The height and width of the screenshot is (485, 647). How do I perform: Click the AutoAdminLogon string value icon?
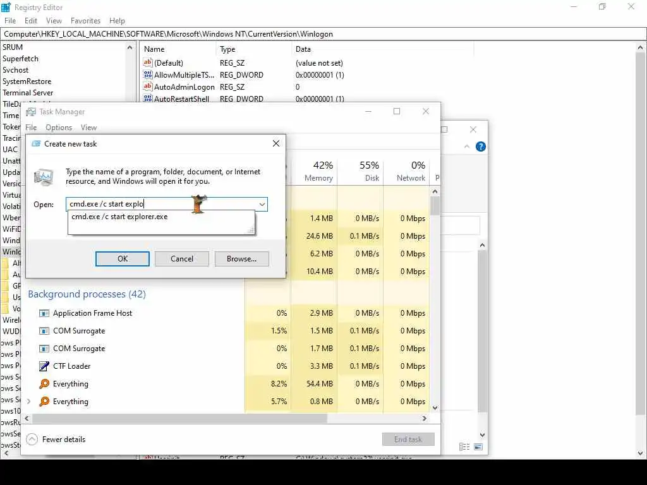[148, 87]
